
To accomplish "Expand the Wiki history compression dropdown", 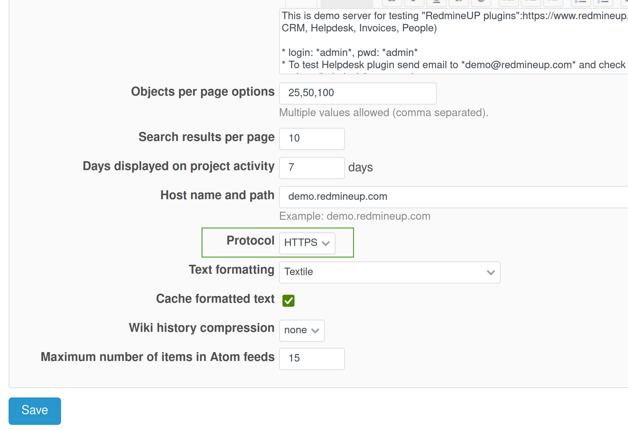I will pos(301,330).
